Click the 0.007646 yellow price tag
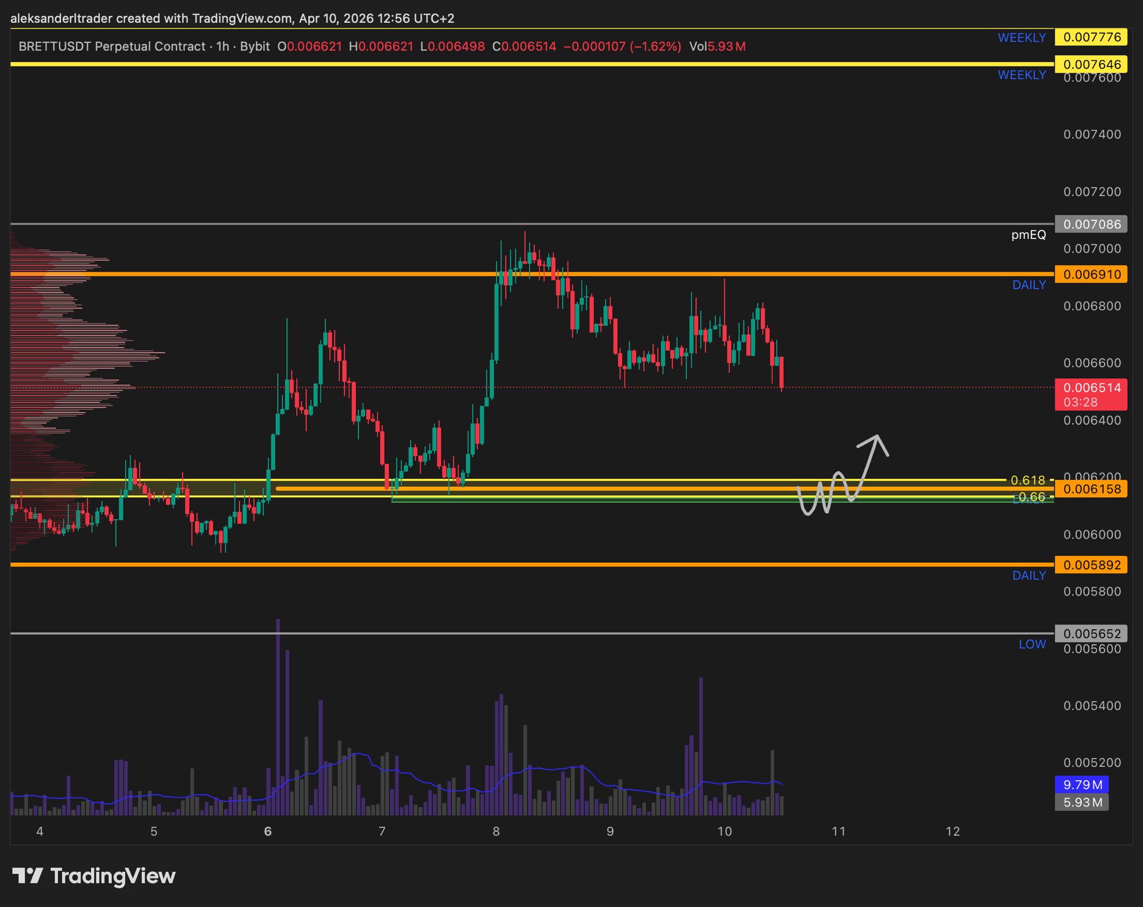Image resolution: width=1143 pixels, height=907 pixels. coord(1091,64)
